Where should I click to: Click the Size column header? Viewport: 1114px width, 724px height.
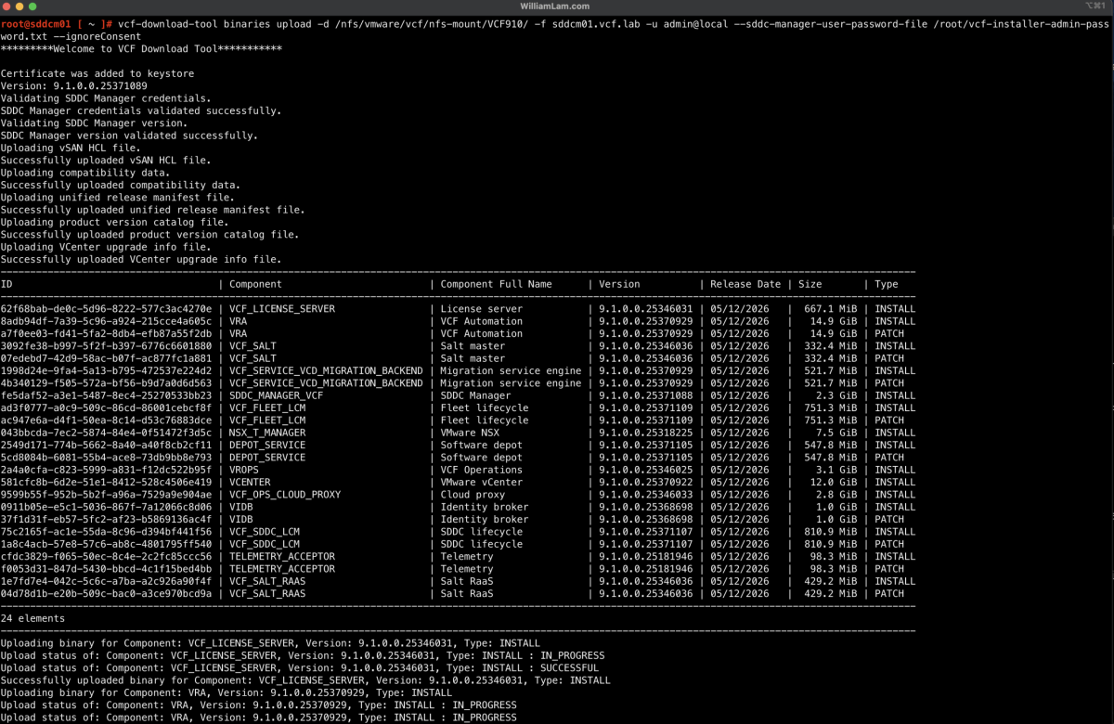810,284
